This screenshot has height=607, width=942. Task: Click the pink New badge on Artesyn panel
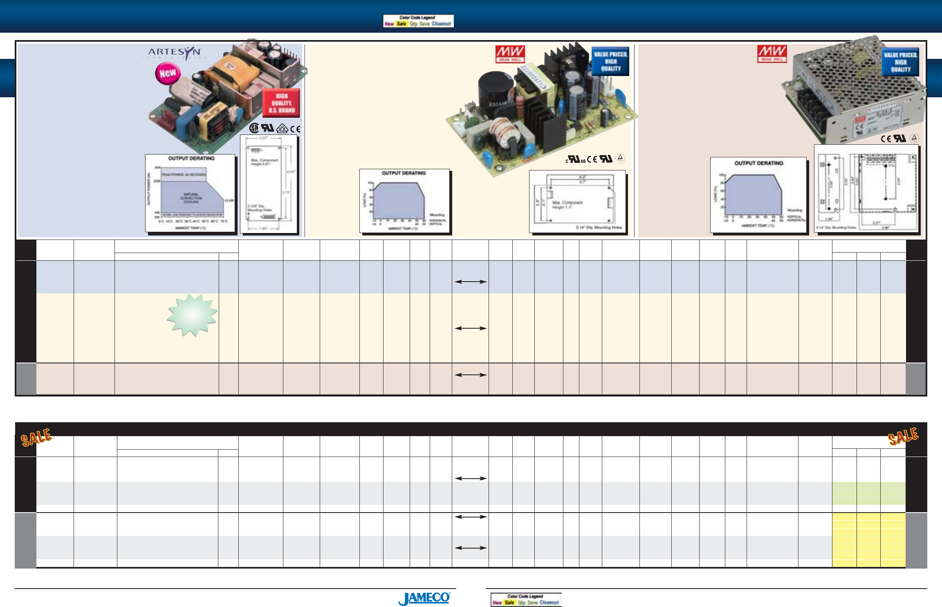[x=168, y=74]
